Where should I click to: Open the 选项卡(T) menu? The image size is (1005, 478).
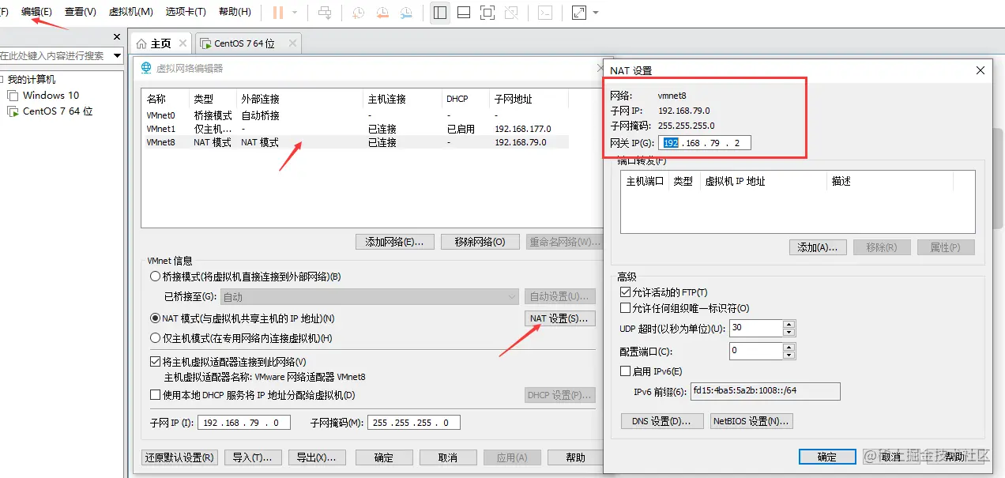tap(186, 12)
